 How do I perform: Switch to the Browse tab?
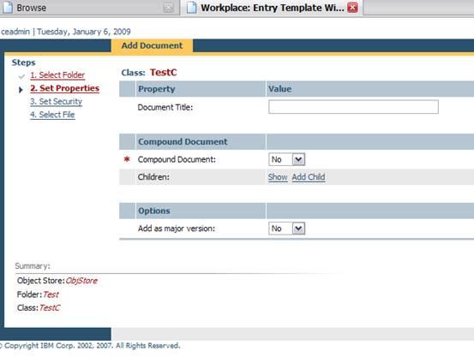87,8
